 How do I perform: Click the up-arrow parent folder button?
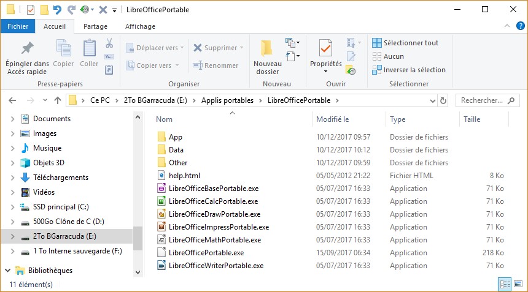coord(57,100)
